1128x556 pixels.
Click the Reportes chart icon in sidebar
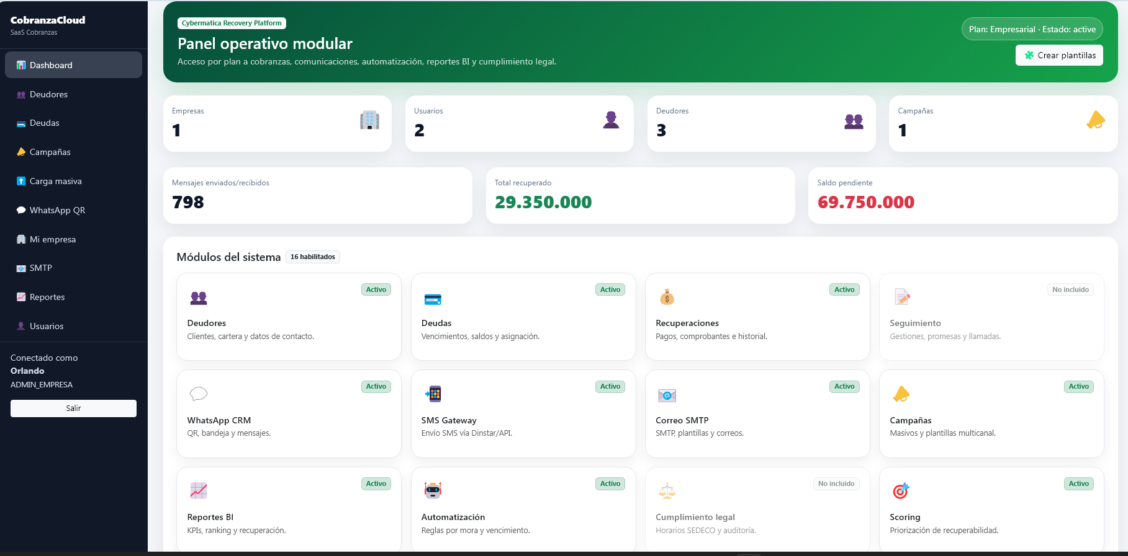21,297
